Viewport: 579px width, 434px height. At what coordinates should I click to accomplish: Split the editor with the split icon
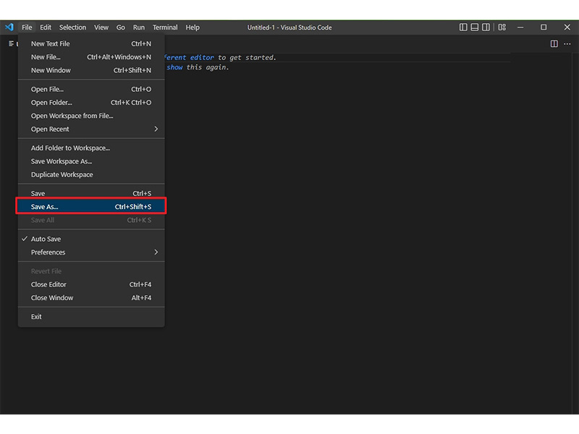tap(554, 43)
